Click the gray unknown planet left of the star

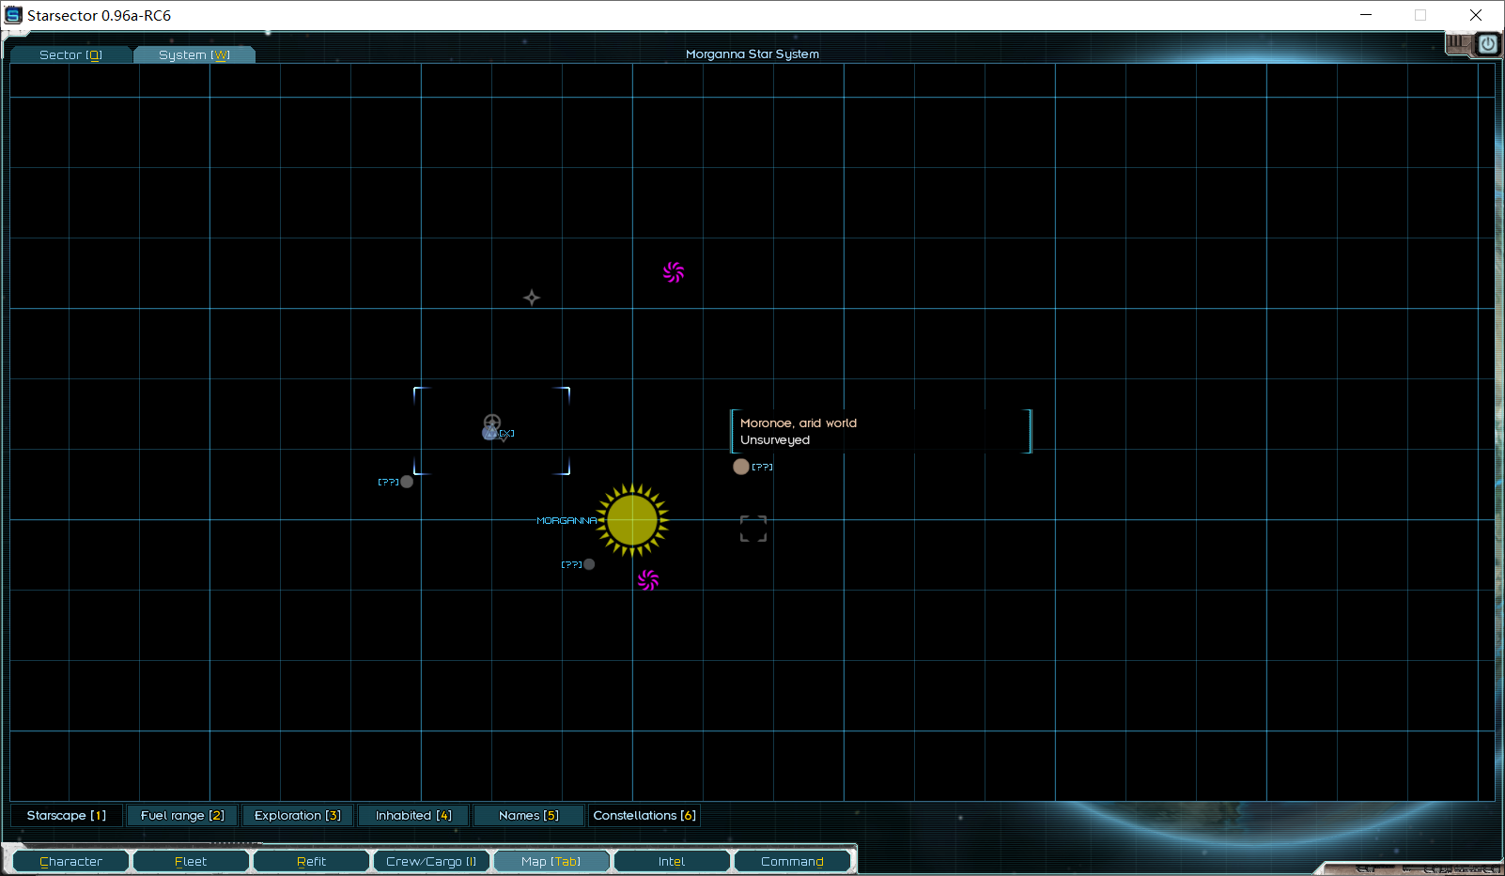pos(407,482)
